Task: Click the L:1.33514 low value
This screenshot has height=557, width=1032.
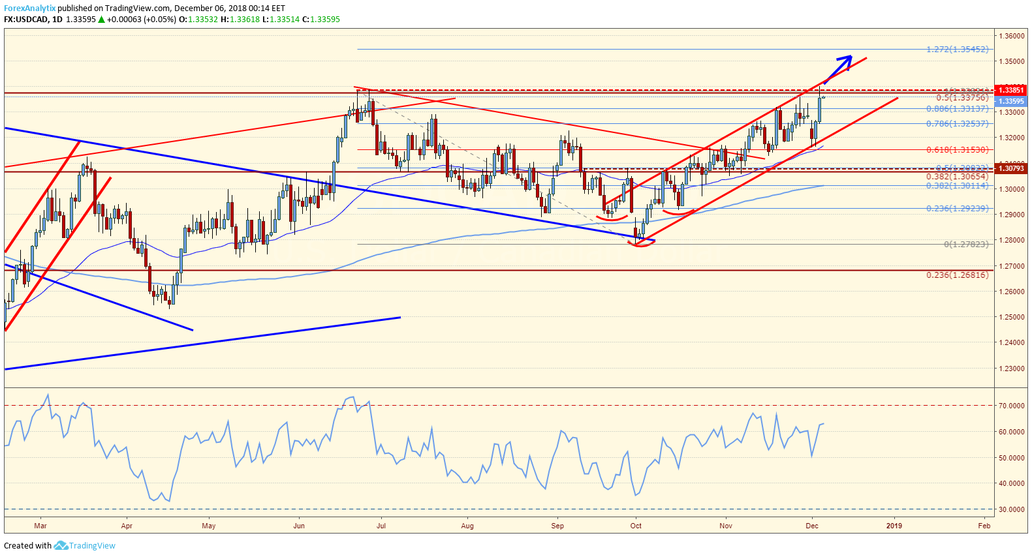Action: coord(281,20)
